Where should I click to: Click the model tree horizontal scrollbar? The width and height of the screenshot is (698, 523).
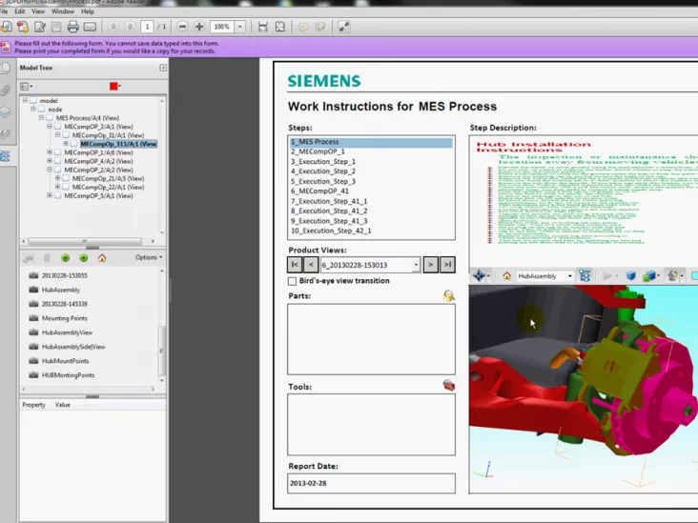(85, 241)
